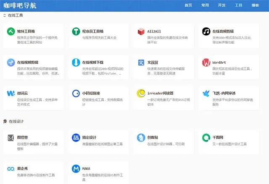The width and height of the screenshot is (269, 184).
Task: Open the 在线音频剪辑 title link
Action: [223, 32]
